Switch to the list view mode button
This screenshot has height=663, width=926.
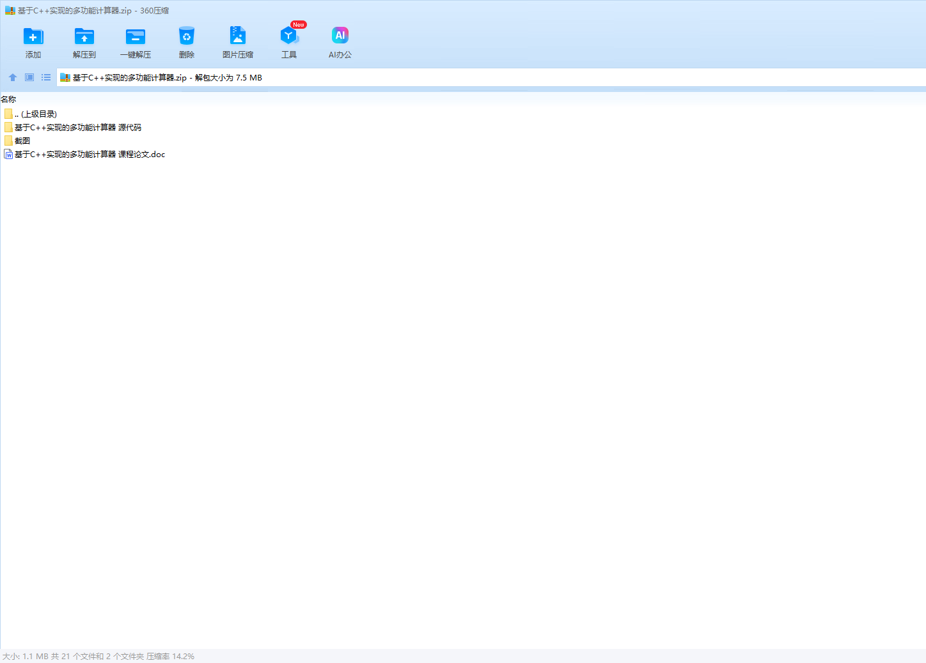[46, 77]
